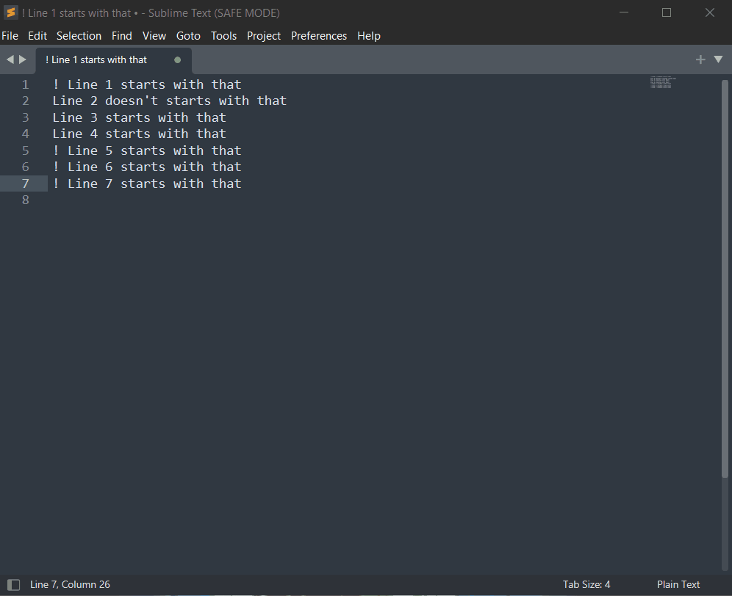This screenshot has height=596, width=732.
Task: Open the Tab Size: 4 selector
Action: [x=586, y=584]
